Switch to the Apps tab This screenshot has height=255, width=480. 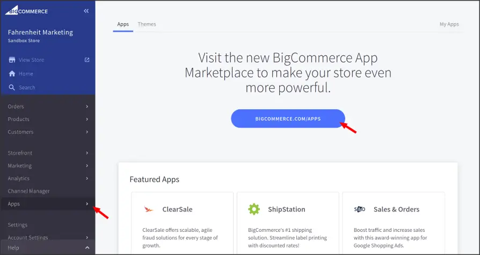click(123, 24)
